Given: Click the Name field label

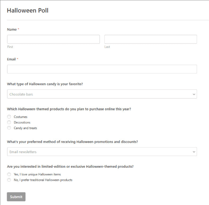Looking at the screenshot, I should pyautogui.click(x=12, y=29).
